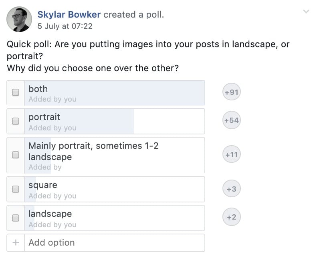Show the +2 voters for landscape
Viewport: 315px width, 260px height.
[231, 217]
